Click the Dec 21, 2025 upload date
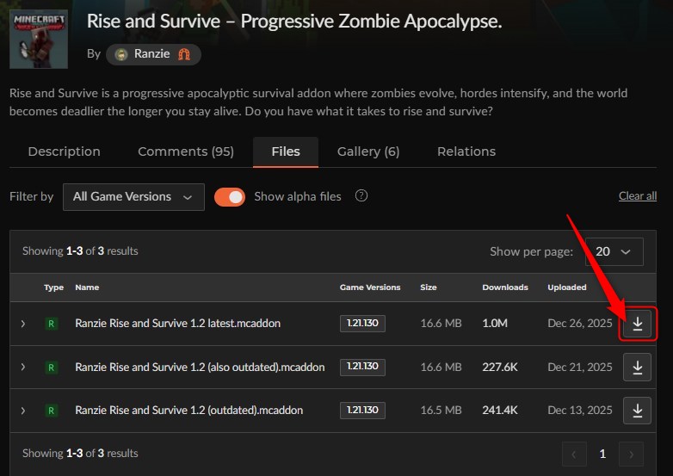 580,367
